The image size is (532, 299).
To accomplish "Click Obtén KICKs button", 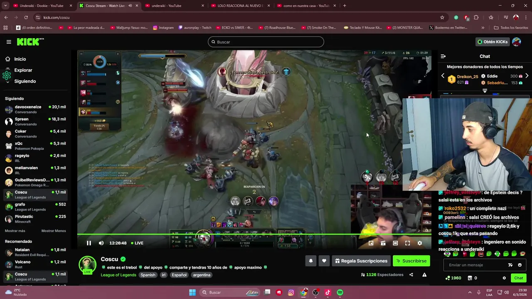I will [x=493, y=42].
